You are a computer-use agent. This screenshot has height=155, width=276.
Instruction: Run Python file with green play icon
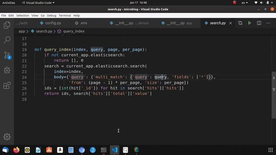pyautogui.click(x=249, y=23)
